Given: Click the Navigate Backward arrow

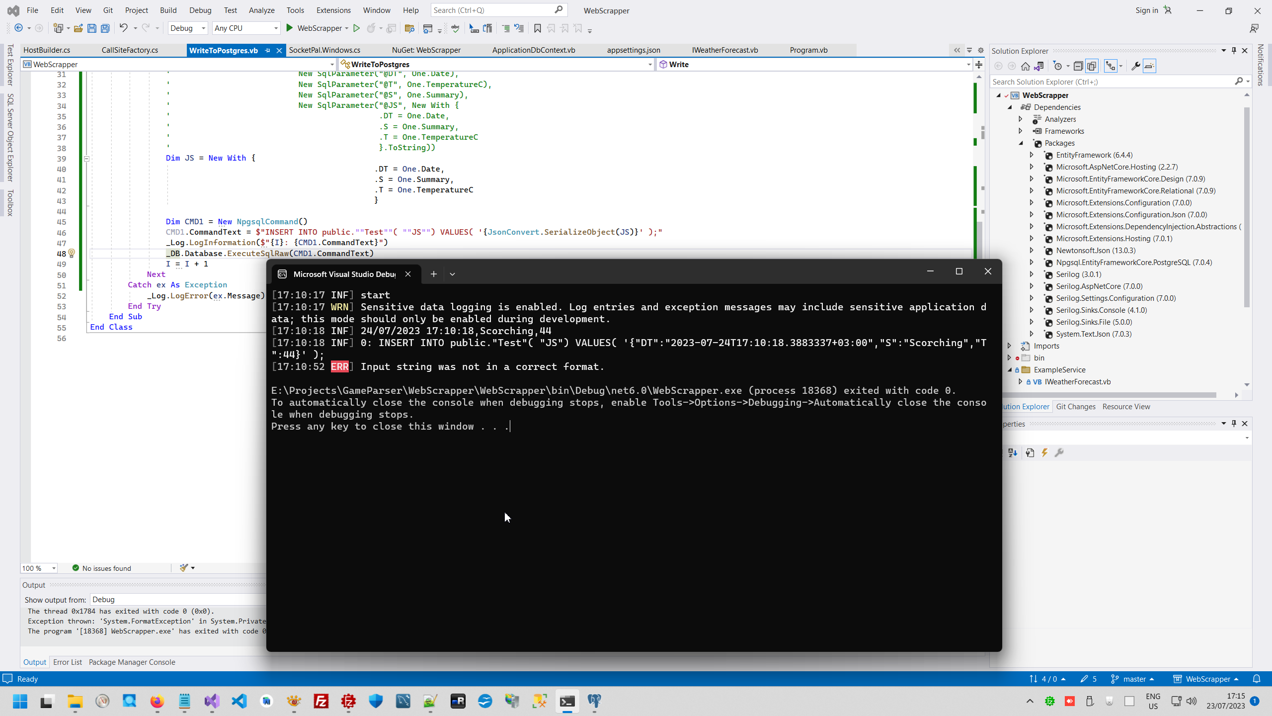Looking at the screenshot, I should (19, 28).
